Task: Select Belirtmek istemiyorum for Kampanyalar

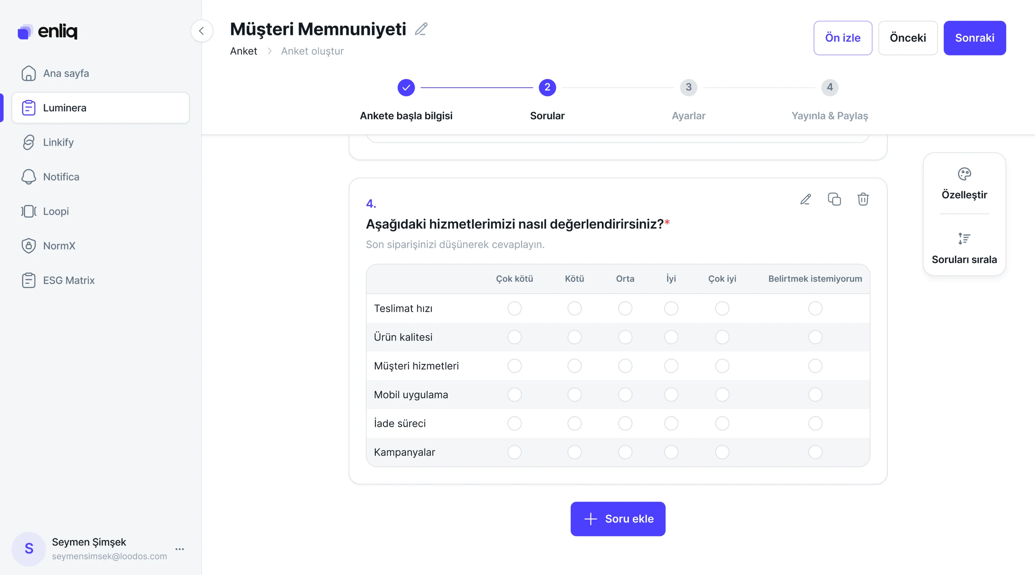Action: (x=815, y=452)
